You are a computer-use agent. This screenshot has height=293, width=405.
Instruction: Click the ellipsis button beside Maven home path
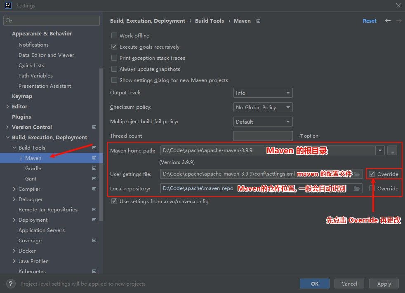[392, 150]
